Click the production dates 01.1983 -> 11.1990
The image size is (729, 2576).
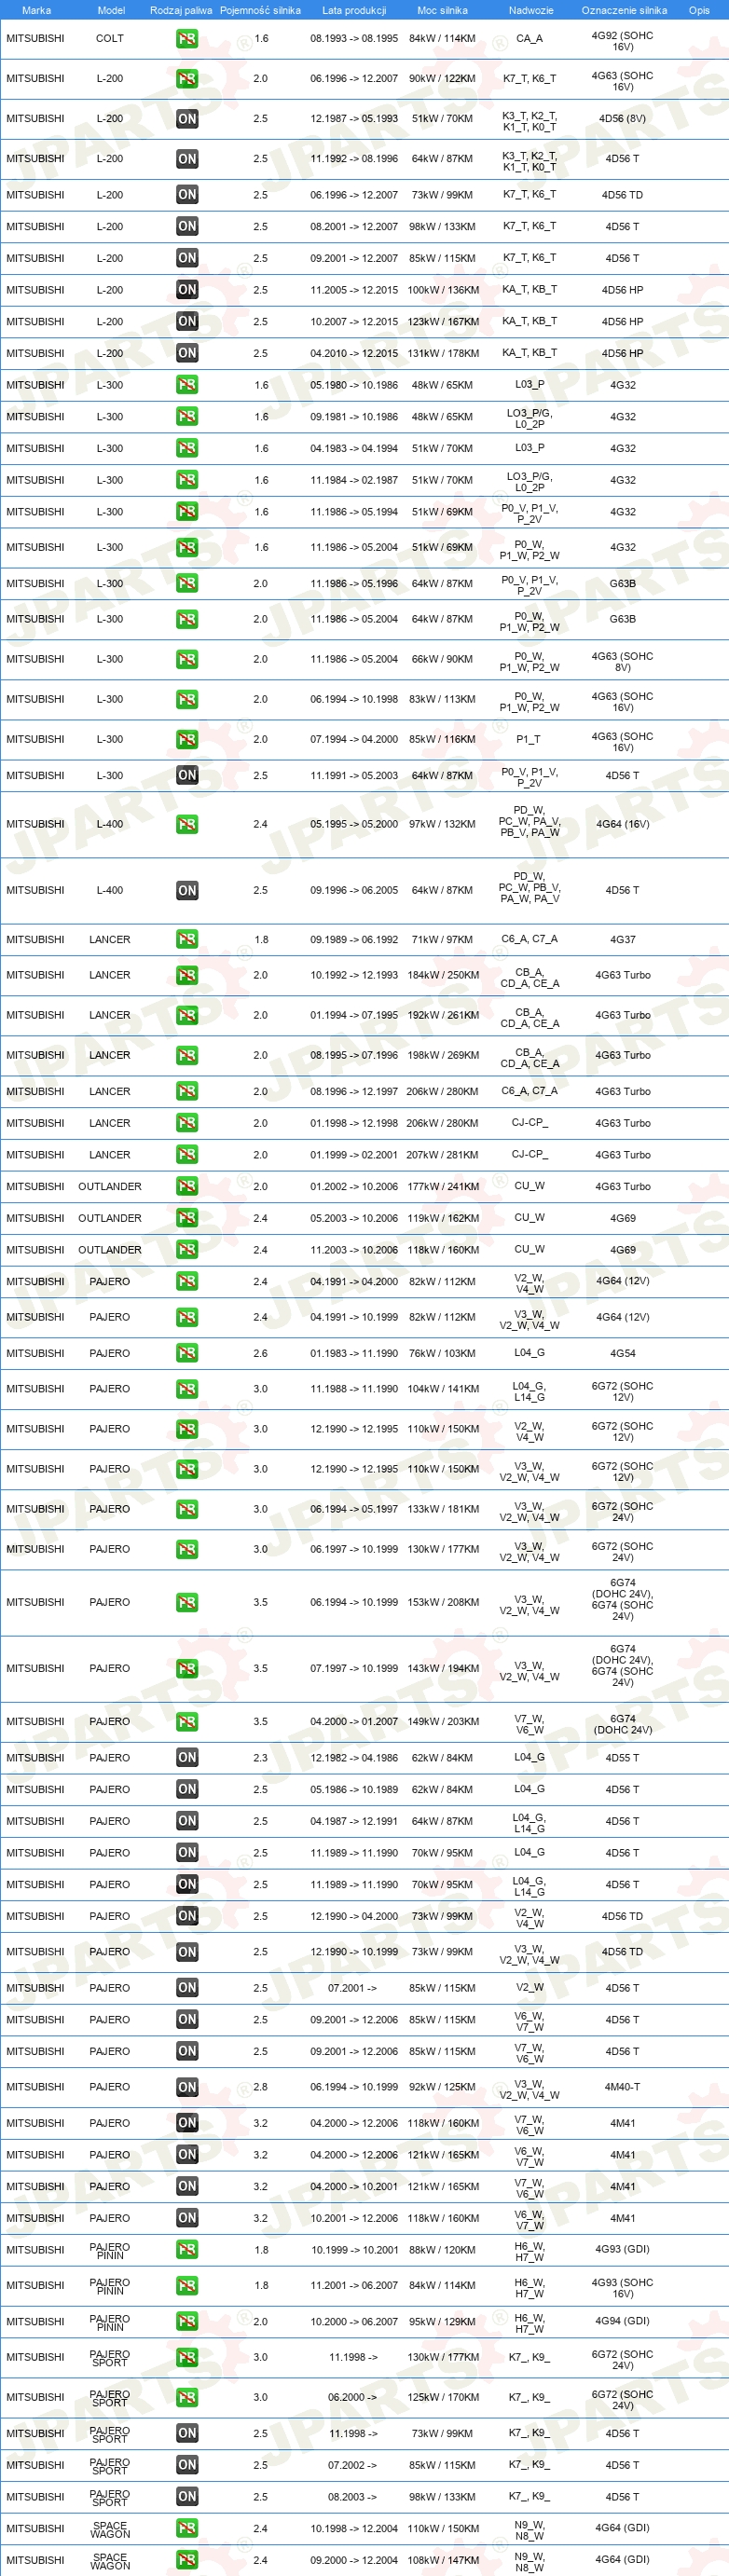tap(354, 1354)
